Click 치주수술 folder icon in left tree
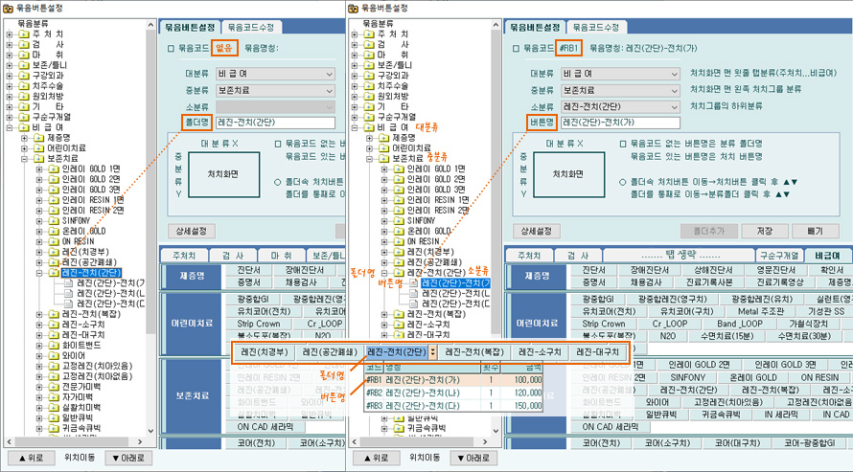 [x=22, y=85]
